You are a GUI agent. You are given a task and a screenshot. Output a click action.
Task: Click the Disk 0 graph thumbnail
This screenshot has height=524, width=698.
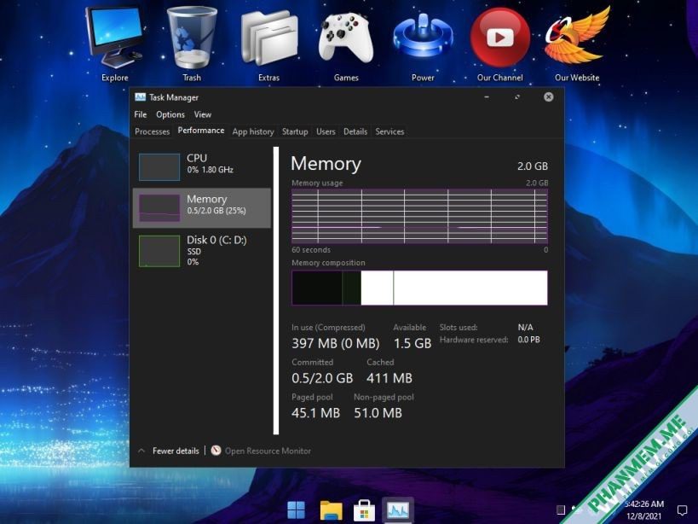point(159,251)
